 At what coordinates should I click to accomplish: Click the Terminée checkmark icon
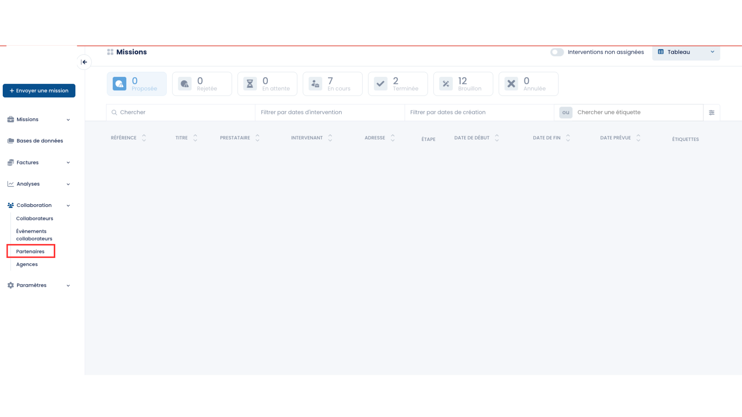coord(381,84)
